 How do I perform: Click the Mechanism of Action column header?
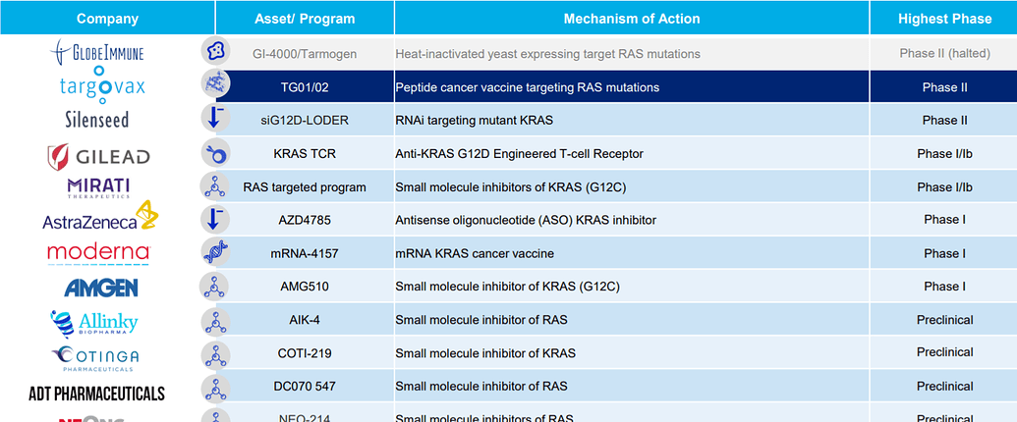(632, 18)
